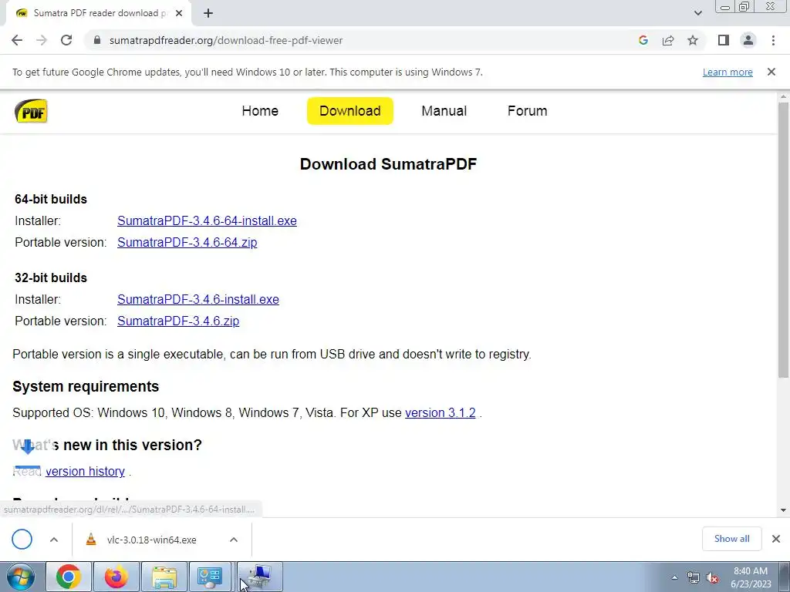The height and width of the screenshot is (592, 790).
Task: Share this page using the share icon
Action: [x=668, y=40]
